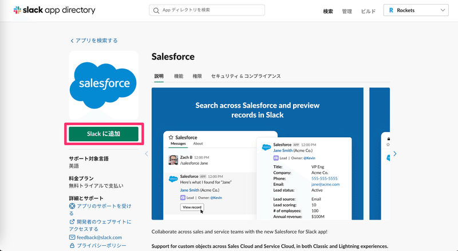Click the privacy policy lock icon
Image resolution: width=458 pixels, height=251 pixels.
click(x=72, y=245)
